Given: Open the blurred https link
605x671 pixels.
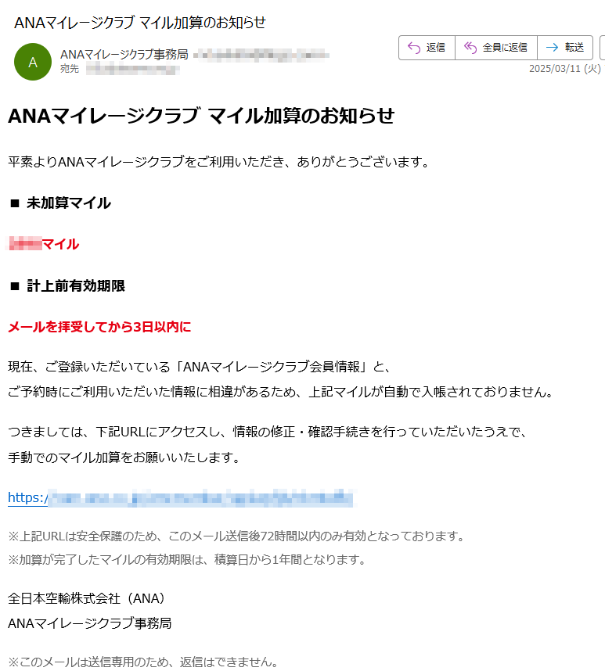Looking at the screenshot, I should coord(182,498).
